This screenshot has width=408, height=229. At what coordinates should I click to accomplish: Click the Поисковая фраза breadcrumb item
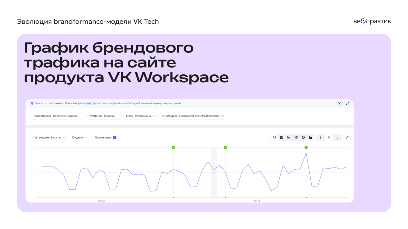pyautogui.click(x=75, y=103)
